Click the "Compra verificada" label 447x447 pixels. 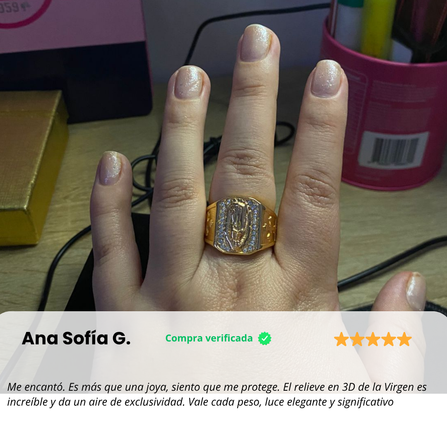209,338
